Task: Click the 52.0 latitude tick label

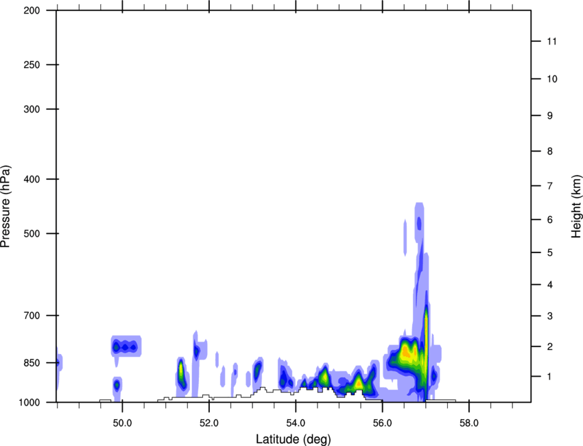Action: (x=209, y=423)
